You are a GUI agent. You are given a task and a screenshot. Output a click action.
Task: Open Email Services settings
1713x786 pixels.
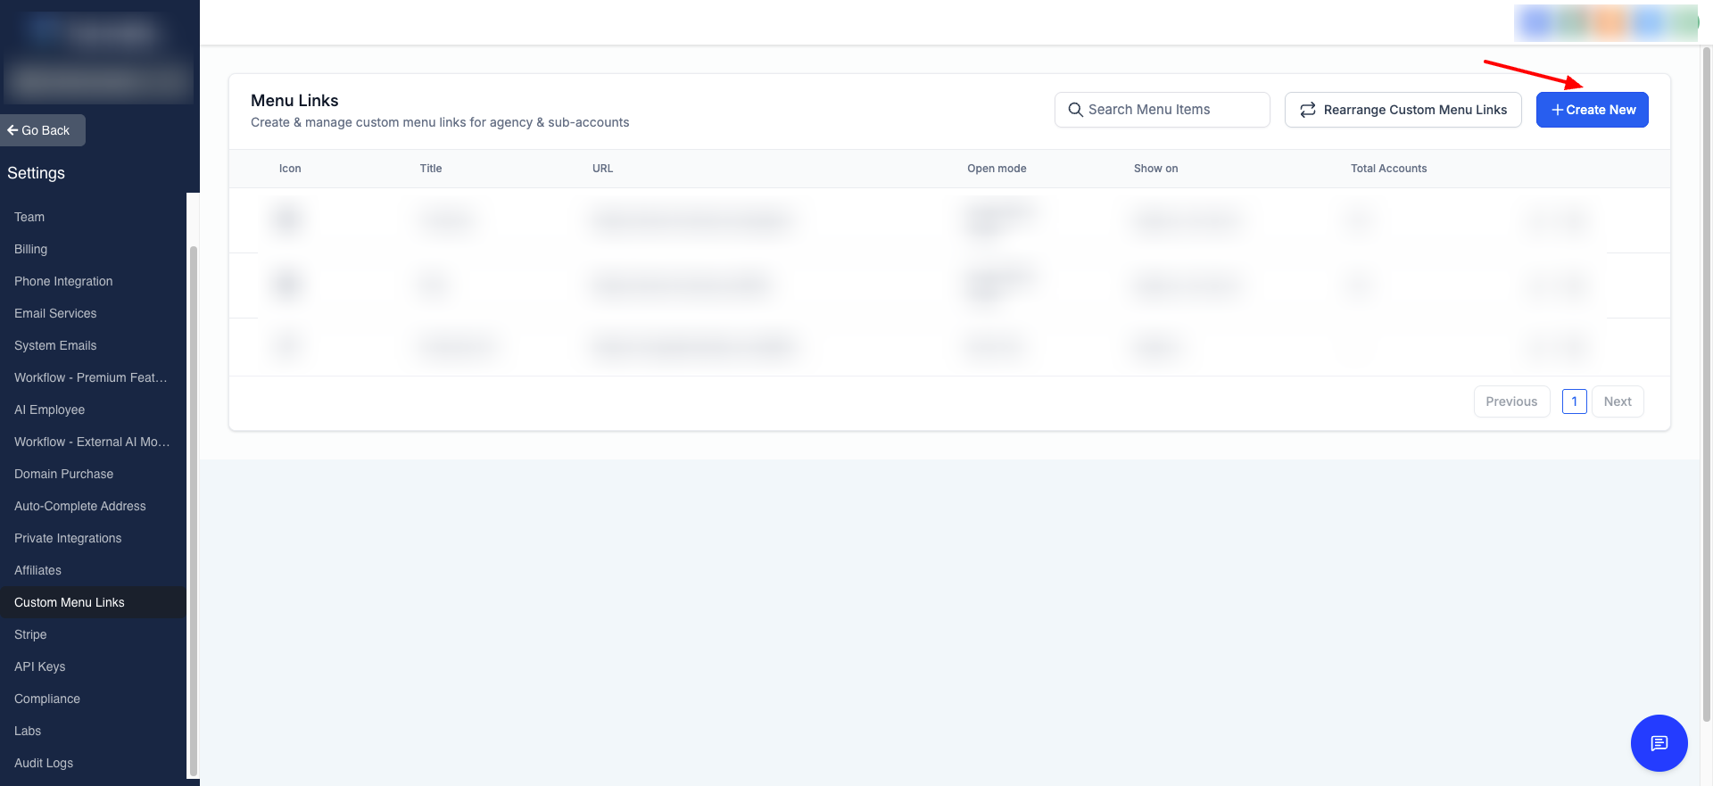click(x=55, y=313)
